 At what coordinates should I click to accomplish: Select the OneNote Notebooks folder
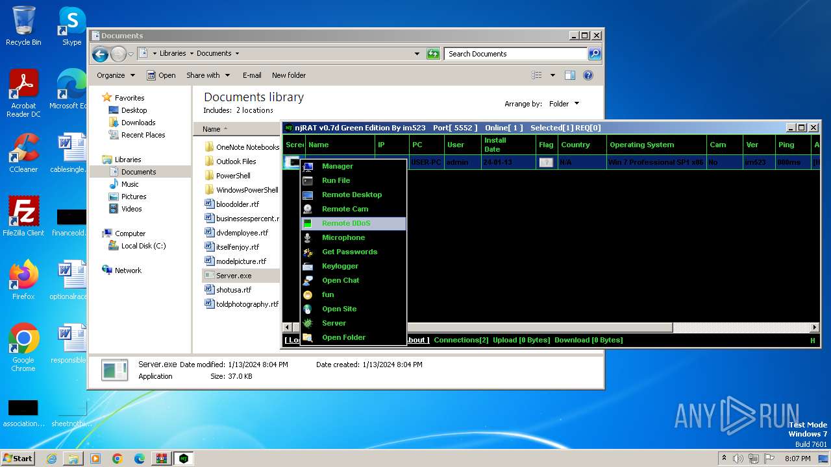[x=247, y=147]
